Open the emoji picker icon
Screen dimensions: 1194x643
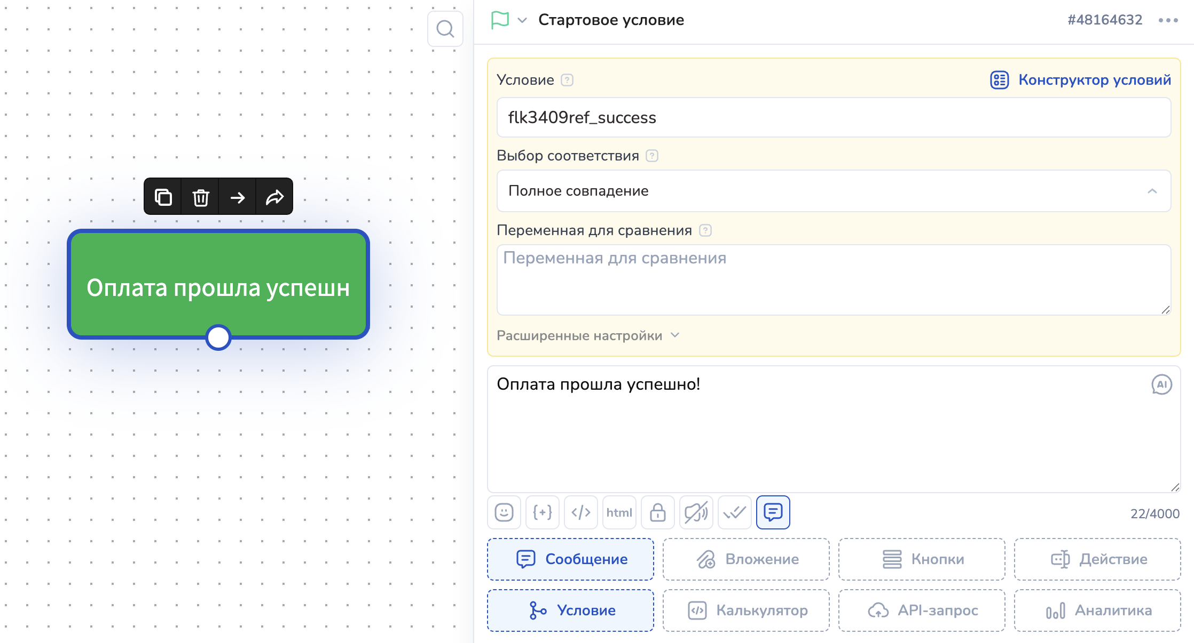point(504,512)
